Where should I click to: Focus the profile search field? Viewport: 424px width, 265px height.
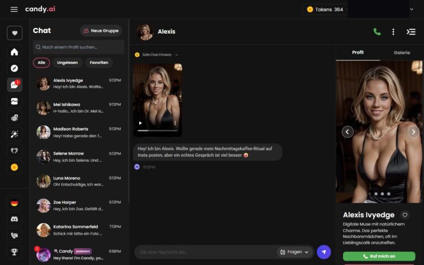point(78,47)
